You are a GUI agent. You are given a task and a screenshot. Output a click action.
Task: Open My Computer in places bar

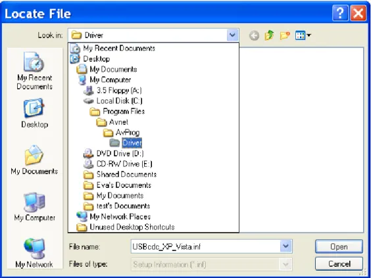point(34,207)
